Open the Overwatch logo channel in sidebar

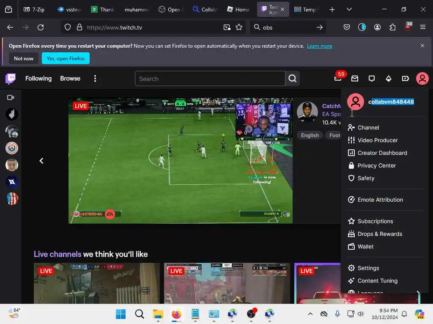(x=11, y=148)
